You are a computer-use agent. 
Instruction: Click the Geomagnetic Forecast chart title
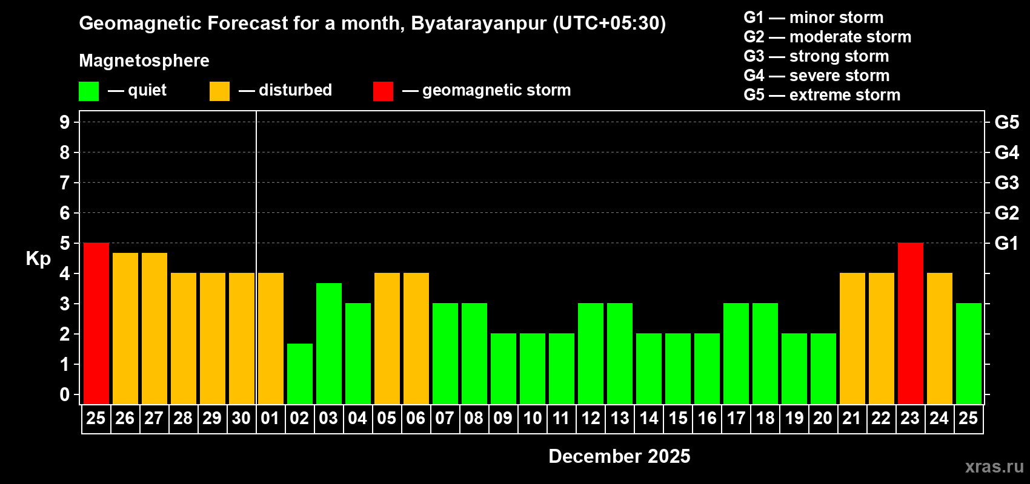pyautogui.click(x=373, y=24)
